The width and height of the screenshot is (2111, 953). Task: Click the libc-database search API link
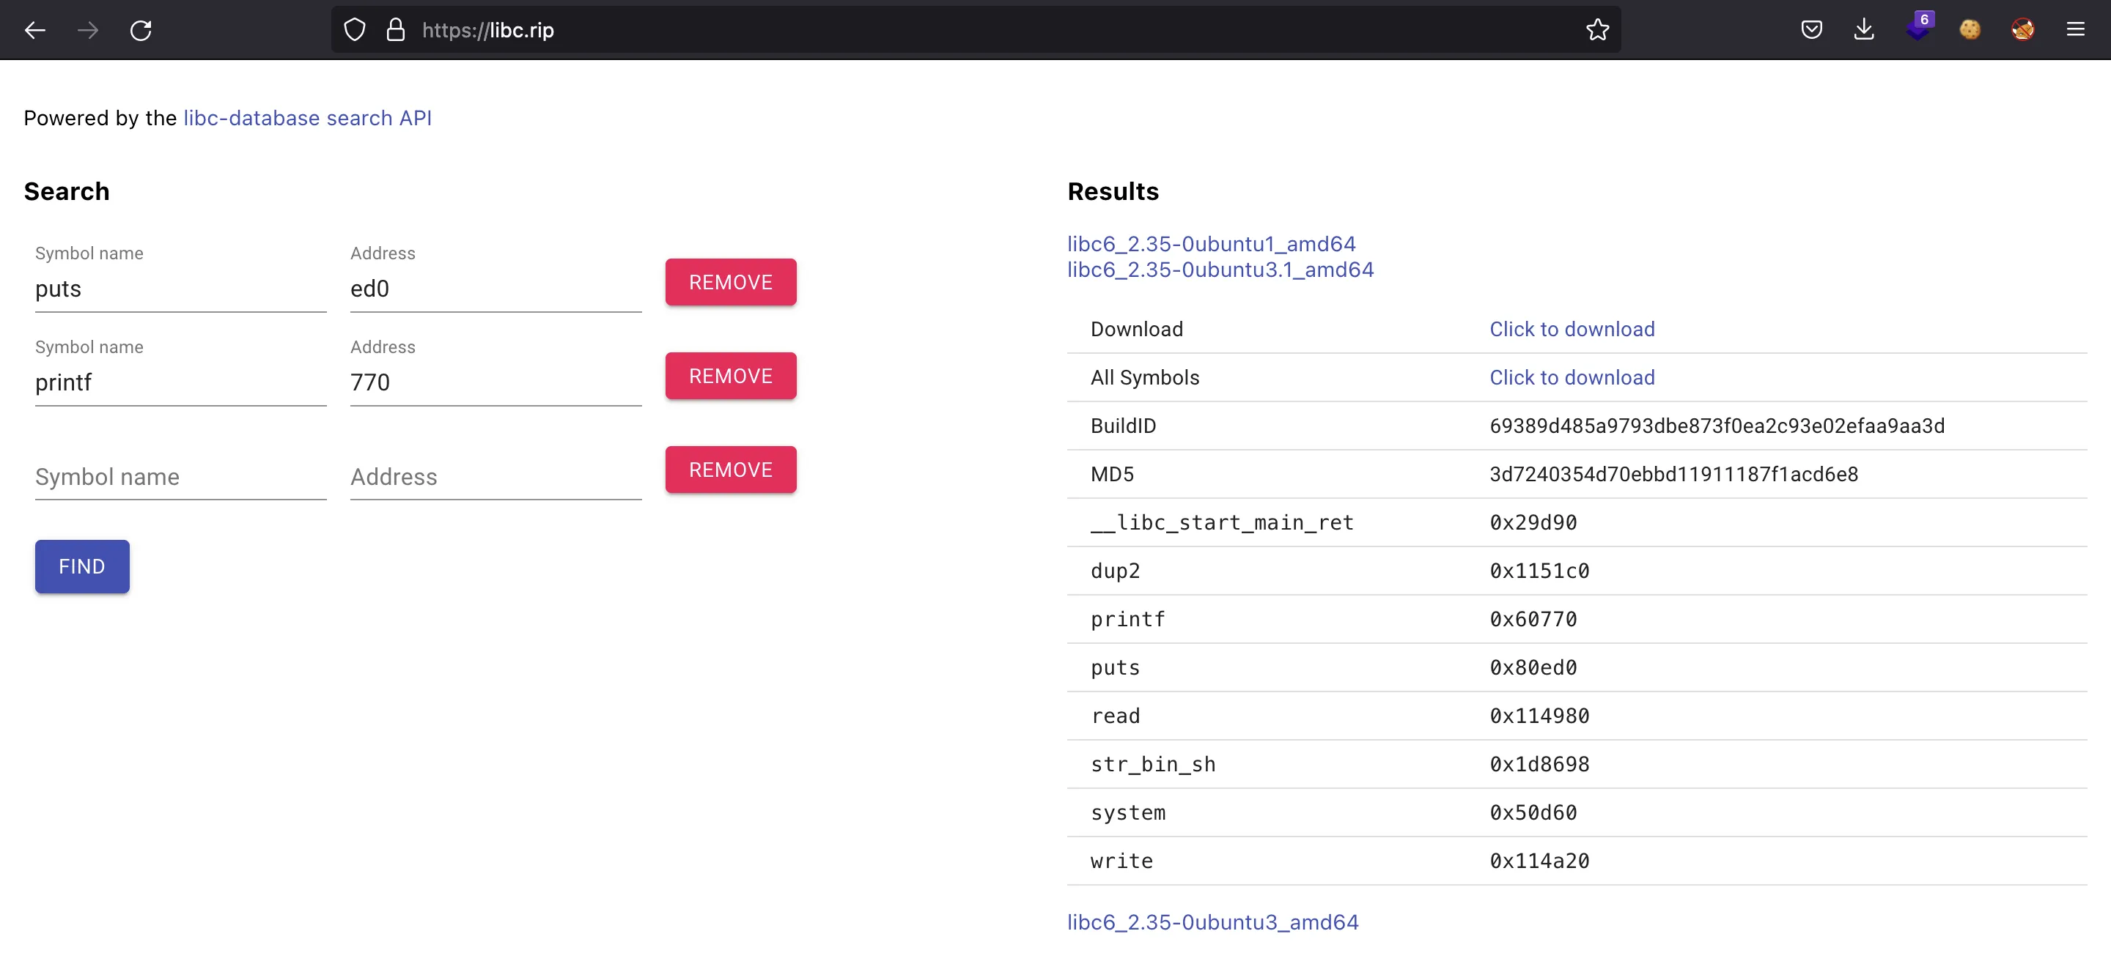point(307,117)
